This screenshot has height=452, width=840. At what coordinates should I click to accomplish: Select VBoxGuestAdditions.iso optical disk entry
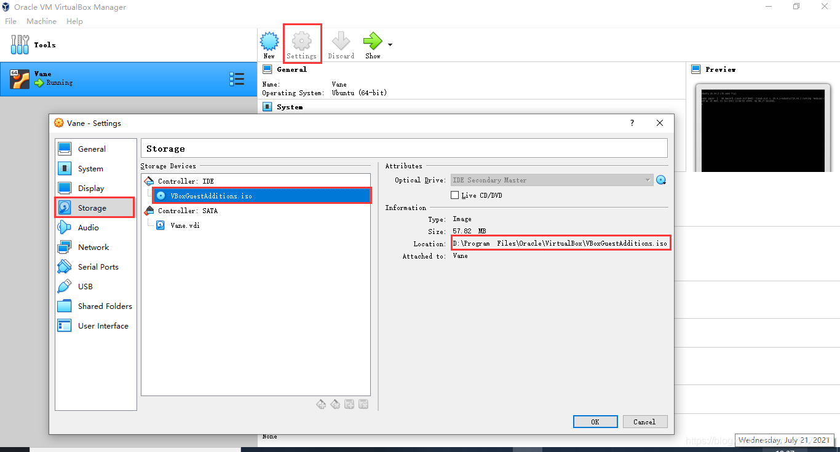tap(261, 196)
